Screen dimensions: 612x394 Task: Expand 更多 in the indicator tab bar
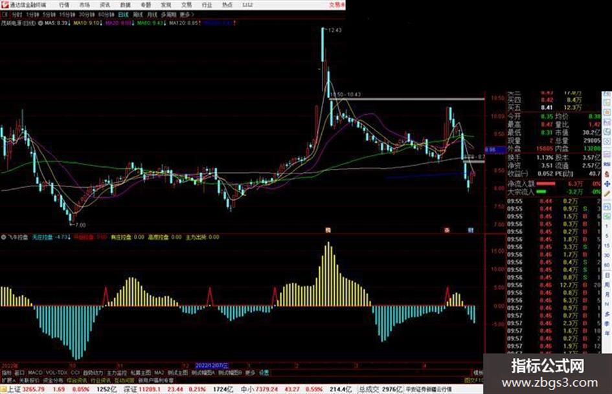click(x=250, y=373)
